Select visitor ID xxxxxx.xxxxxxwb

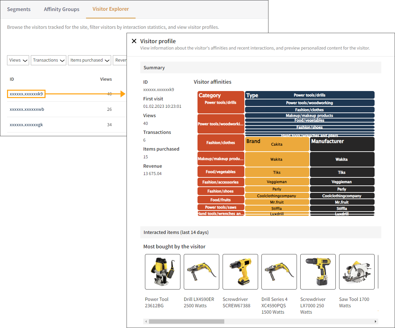pos(27,109)
